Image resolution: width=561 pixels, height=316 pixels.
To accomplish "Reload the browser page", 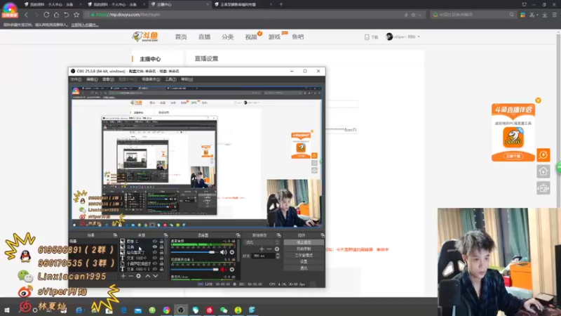I will click(46, 15).
